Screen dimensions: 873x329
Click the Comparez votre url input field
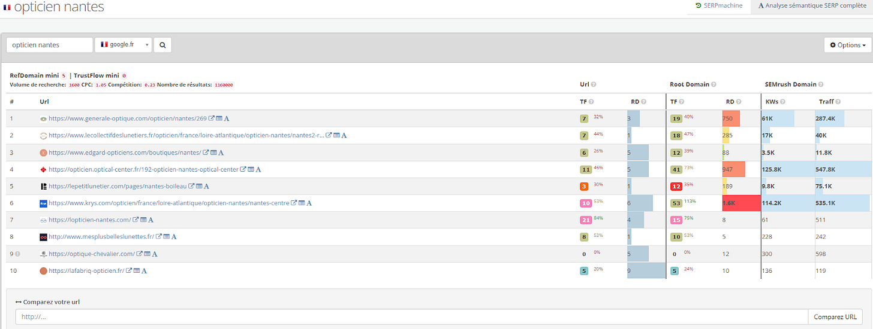(x=412, y=316)
